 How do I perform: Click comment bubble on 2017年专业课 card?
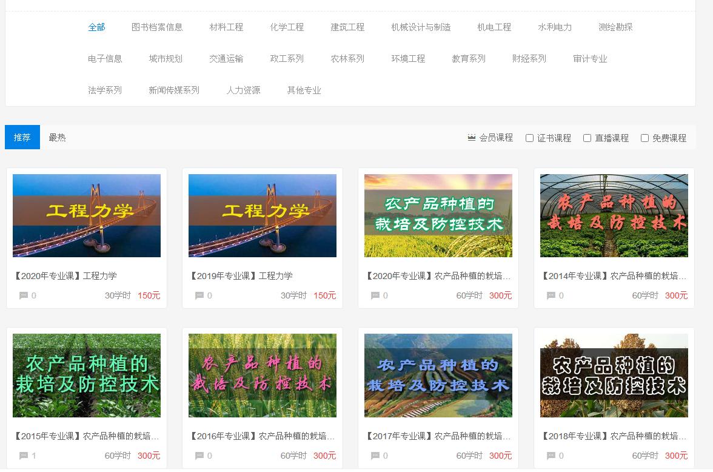click(375, 456)
